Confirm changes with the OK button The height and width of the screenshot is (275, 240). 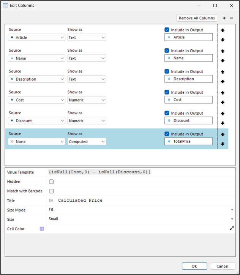click(x=194, y=266)
